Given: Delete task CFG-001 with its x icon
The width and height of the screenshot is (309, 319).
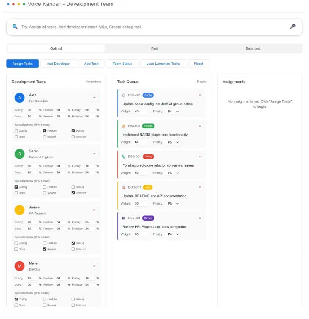Looking at the screenshot, I should pos(200,95).
